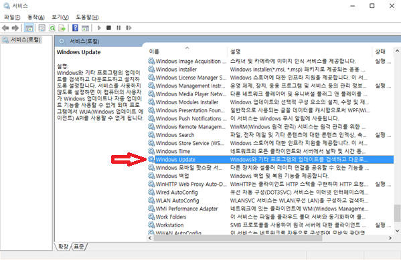Screen dimensions: 401x260
Task: Click the gear icon beside Windows Installer
Action: tap(151, 70)
